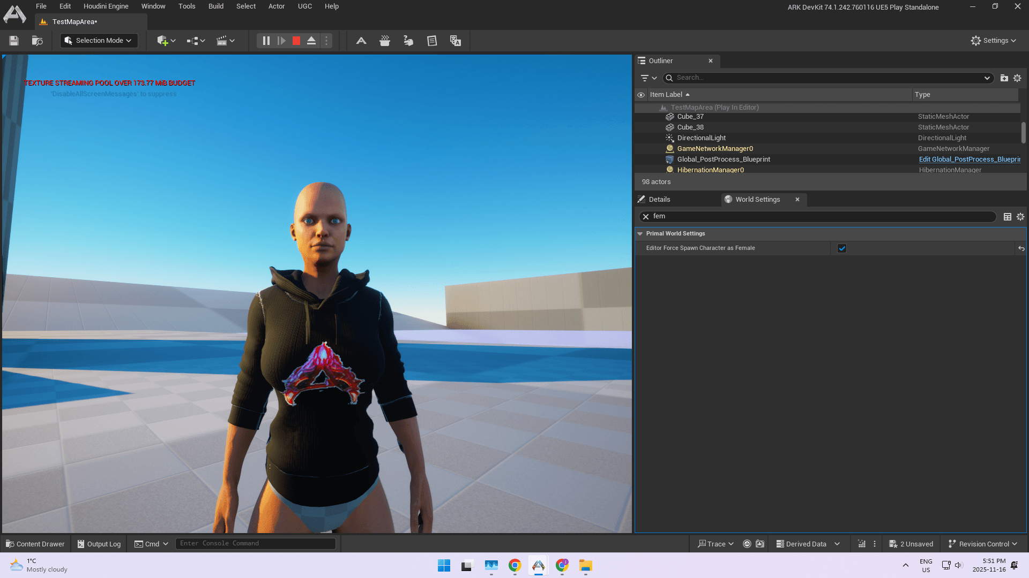Open the Content Drawer
Image resolution: width=1029 pixels, height=578 pixels.
[x=35, y=544]
